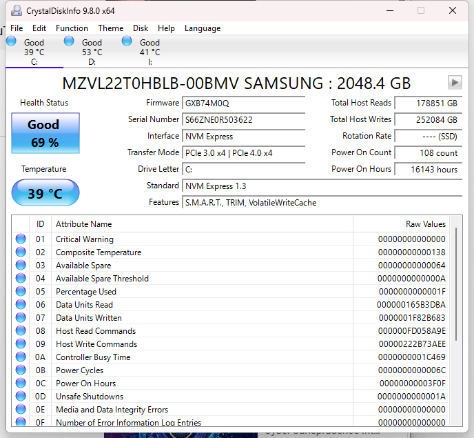Click the Attribute Name column header
Image resolution: width=474 pixels, height=438 pixels.
[x=202, y=224]
